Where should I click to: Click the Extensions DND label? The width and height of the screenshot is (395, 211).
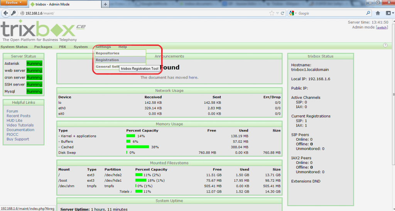[306, 181]
